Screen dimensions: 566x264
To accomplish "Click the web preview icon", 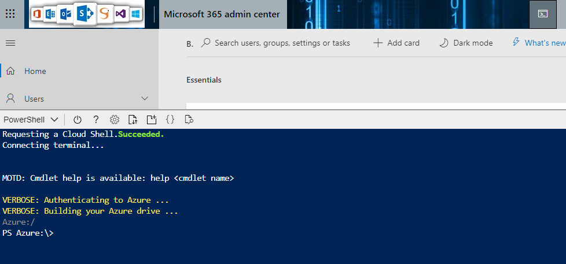I will pyautogui.click(x=188, y=120).
